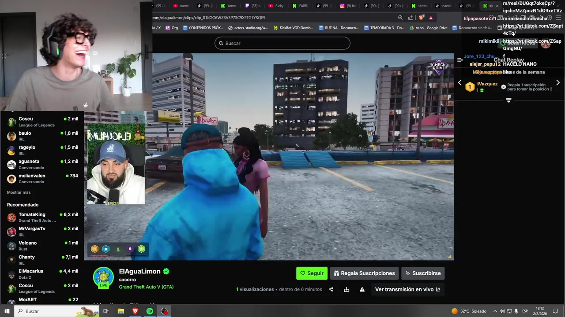Open melianvalen channel in sidebar
The height and width of the screenshot is (317, 565).
(x=42, y=178)
